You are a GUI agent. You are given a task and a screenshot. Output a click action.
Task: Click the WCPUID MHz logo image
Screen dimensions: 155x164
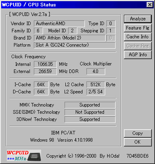[x=24, y=155]
